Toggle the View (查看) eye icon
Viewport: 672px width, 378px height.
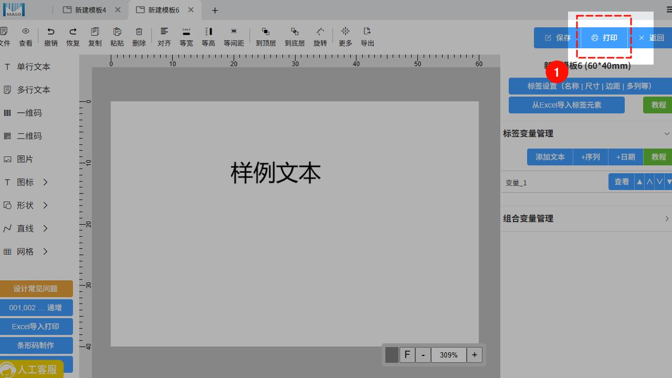[x=26, y=32]
